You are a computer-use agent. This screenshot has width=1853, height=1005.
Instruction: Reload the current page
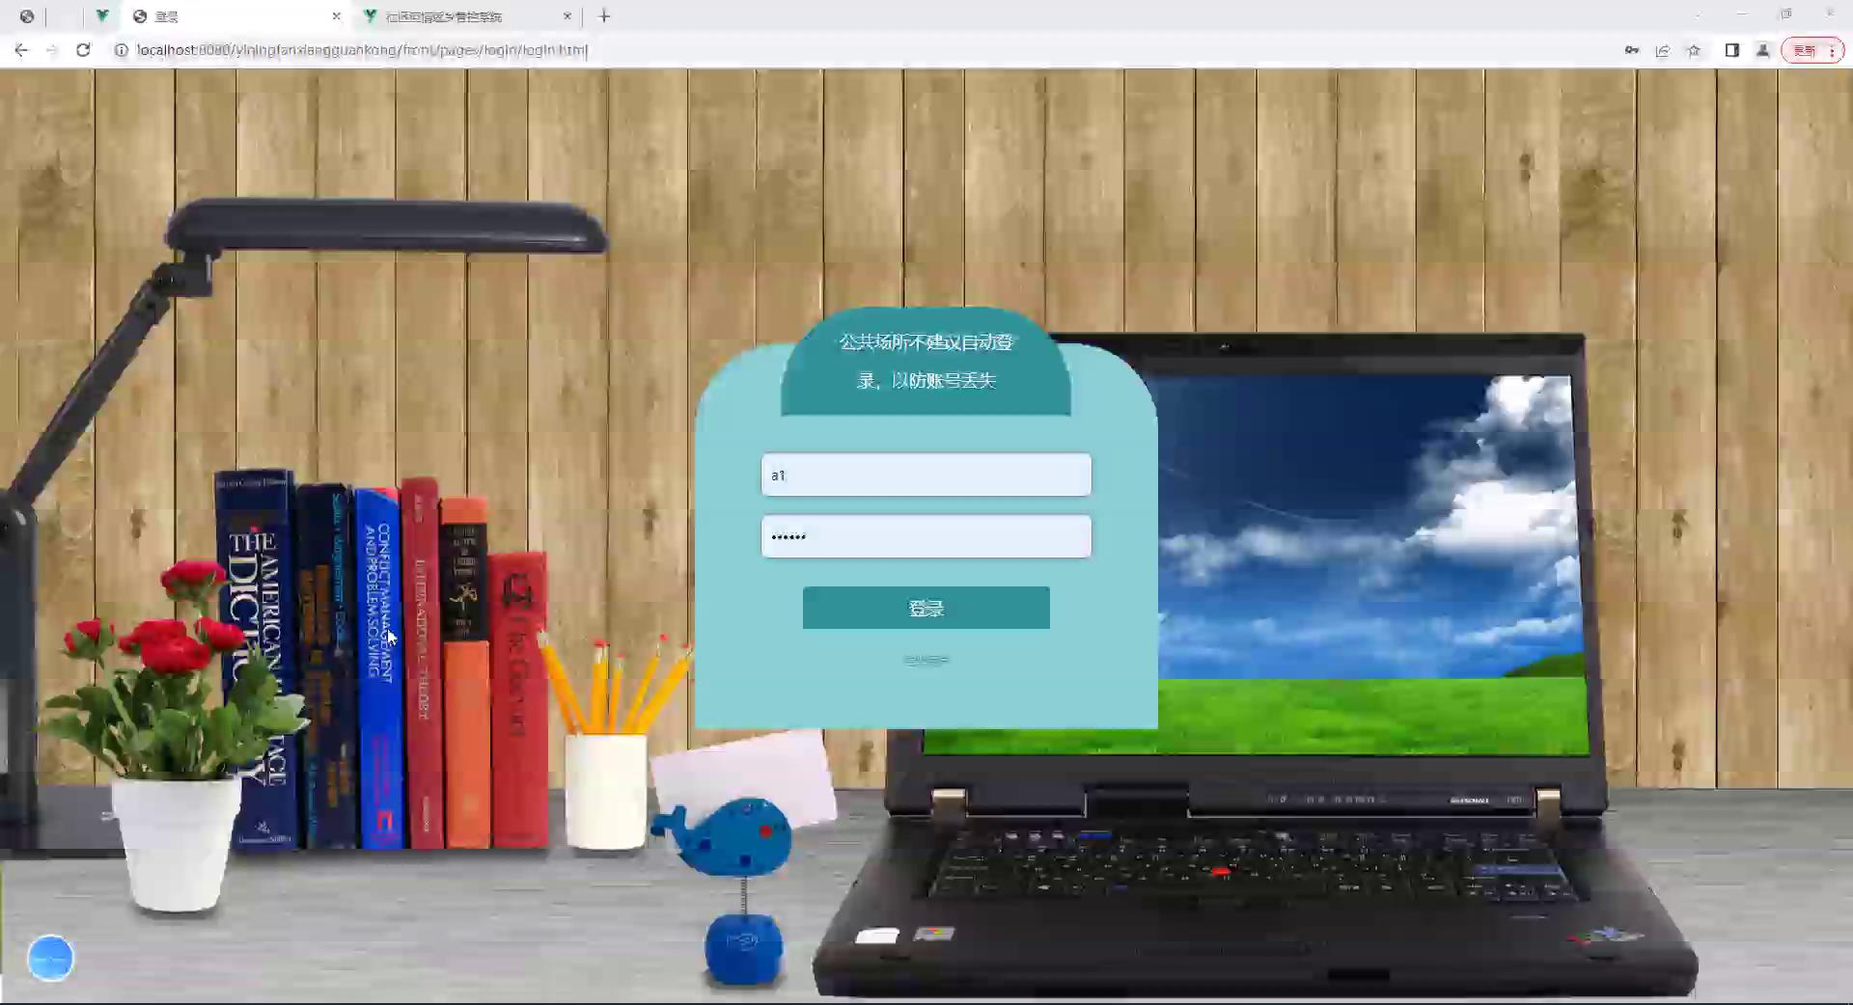(x=83, y=50)
